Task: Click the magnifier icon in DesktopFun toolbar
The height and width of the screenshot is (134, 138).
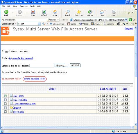Action: pyautogui.click(x=44, y=24)
